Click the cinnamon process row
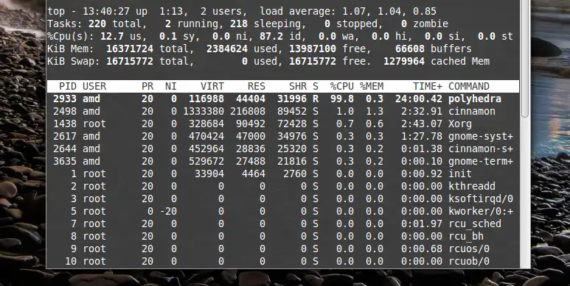This screenshot has width=570, height=286. (x=283, y=111)
